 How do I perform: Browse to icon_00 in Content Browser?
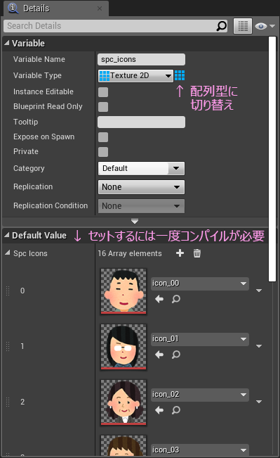(175, 299)
